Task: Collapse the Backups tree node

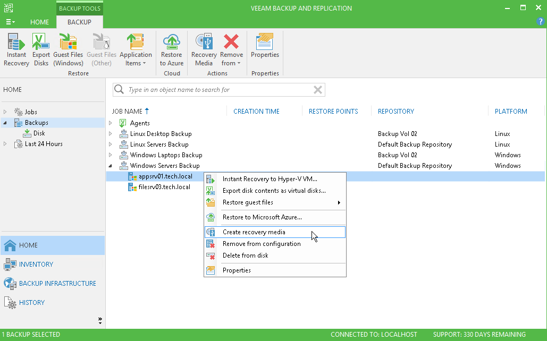Action: click(x=5, y=123)
